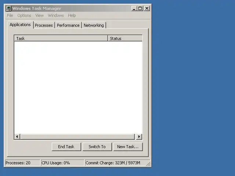Select the Applications tab

coord(20,25)
